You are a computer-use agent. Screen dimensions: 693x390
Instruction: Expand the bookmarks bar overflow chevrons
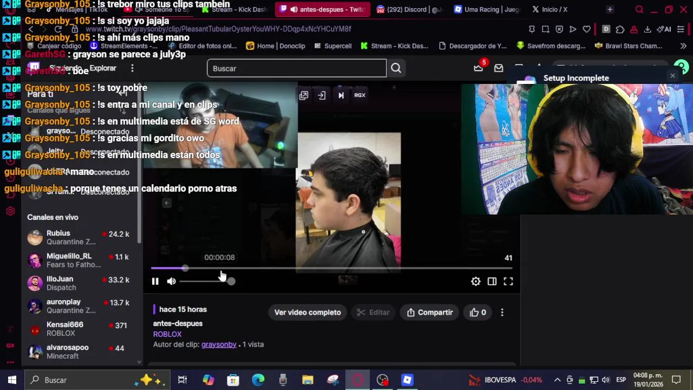tap(683, 46)
